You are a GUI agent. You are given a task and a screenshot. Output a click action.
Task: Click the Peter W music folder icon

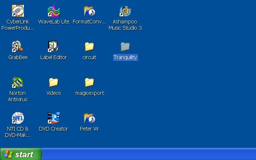pos(89,118)
